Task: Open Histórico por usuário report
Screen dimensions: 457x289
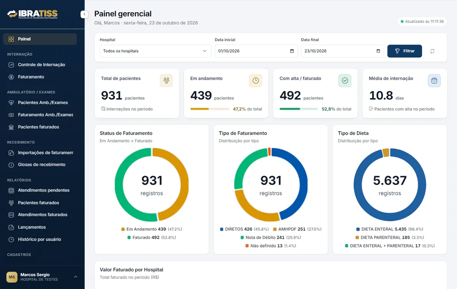Action: click(x=40, y=239)
